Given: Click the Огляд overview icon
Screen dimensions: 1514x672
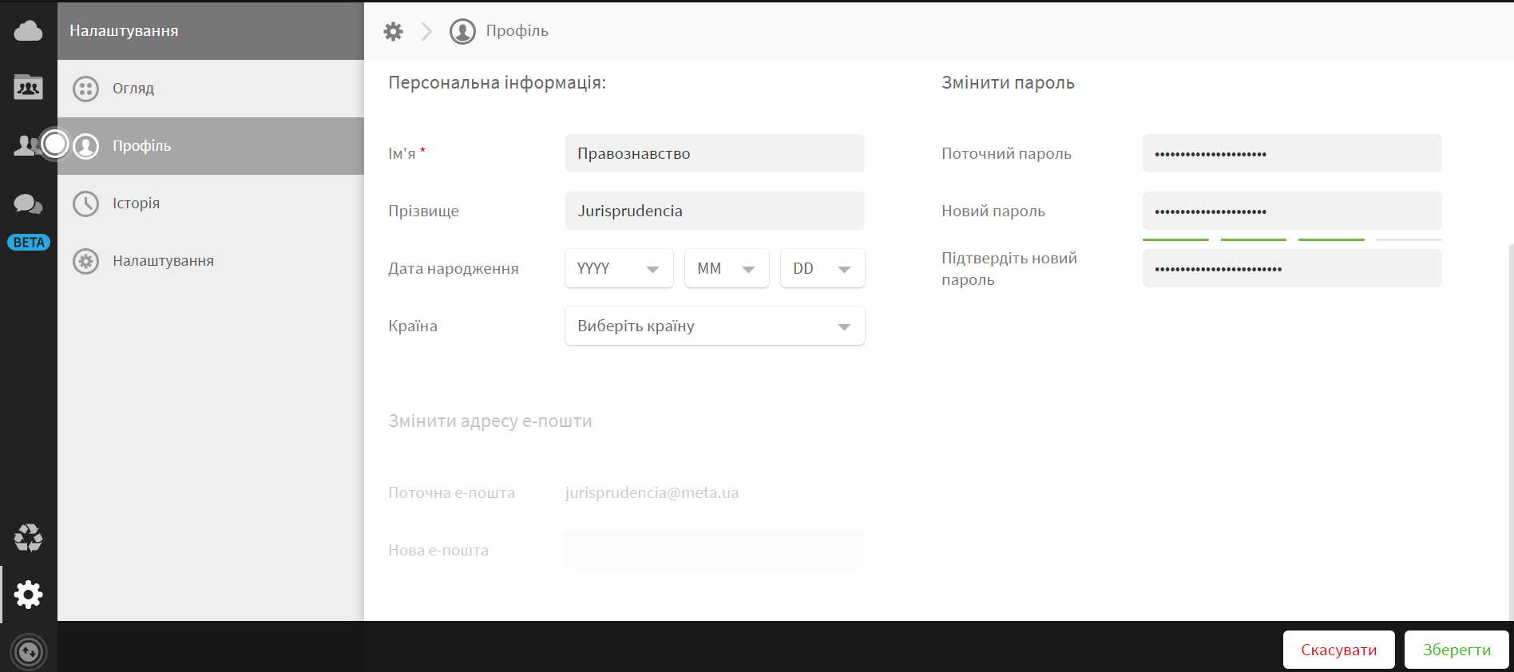Looking at the screenshot, I should [x=85, y=89].
